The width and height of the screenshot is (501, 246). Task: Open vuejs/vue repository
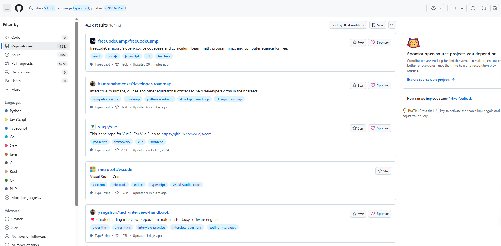click(108, 127)
